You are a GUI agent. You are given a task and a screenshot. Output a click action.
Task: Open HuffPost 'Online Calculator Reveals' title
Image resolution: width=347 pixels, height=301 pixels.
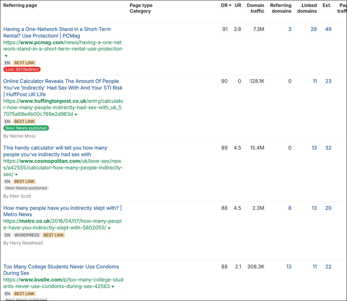pos(63,88)
